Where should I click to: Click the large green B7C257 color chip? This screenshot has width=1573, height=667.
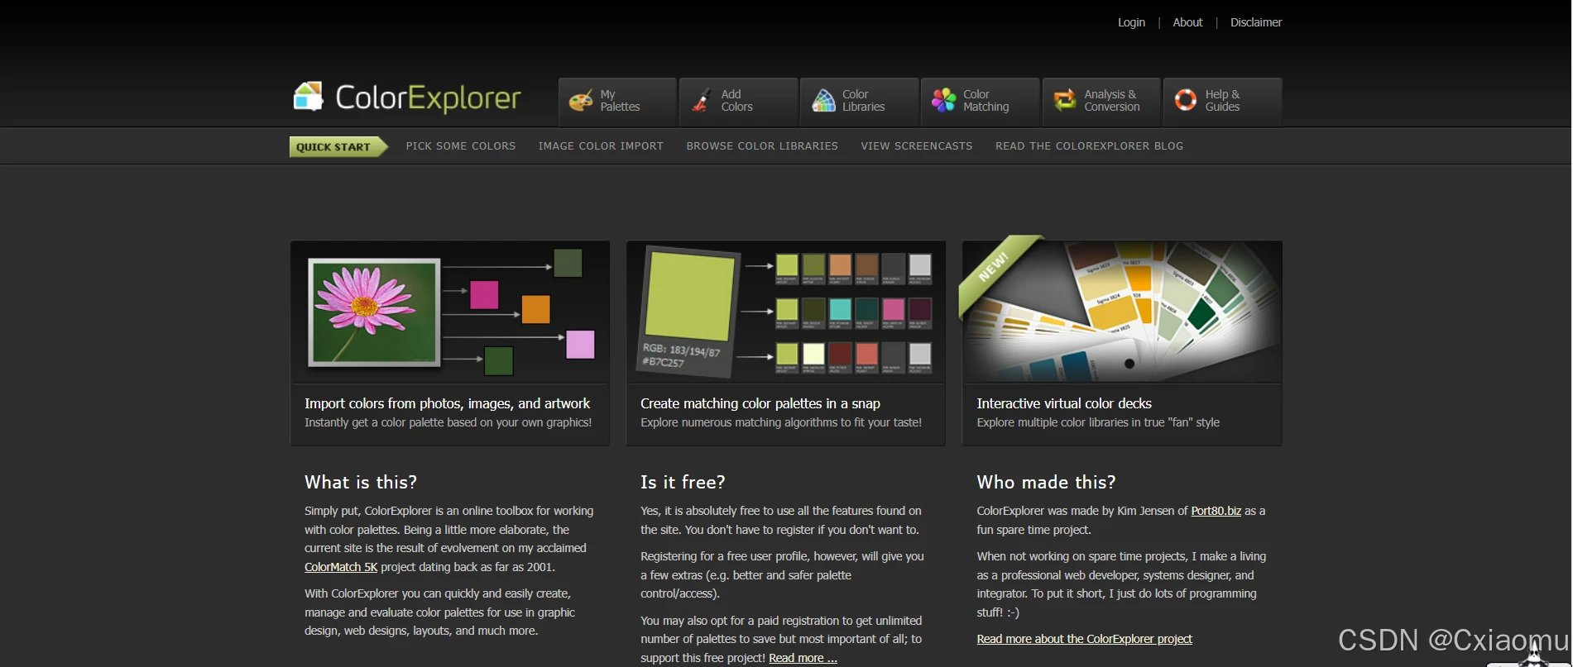690,295
